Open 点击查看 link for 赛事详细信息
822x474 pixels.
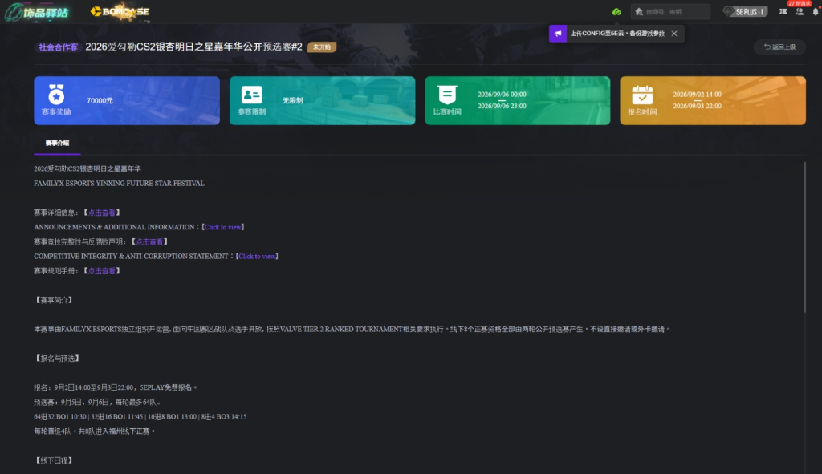[102, 213]
